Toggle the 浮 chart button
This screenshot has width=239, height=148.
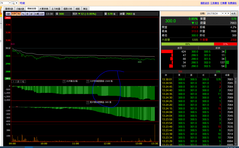27,14
